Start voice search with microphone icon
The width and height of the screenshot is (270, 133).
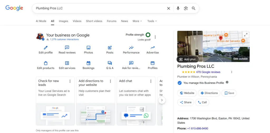178,8
